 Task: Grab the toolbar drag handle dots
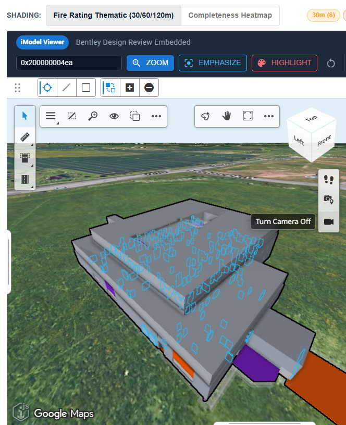pyautogui.click(x=17, y=87)
